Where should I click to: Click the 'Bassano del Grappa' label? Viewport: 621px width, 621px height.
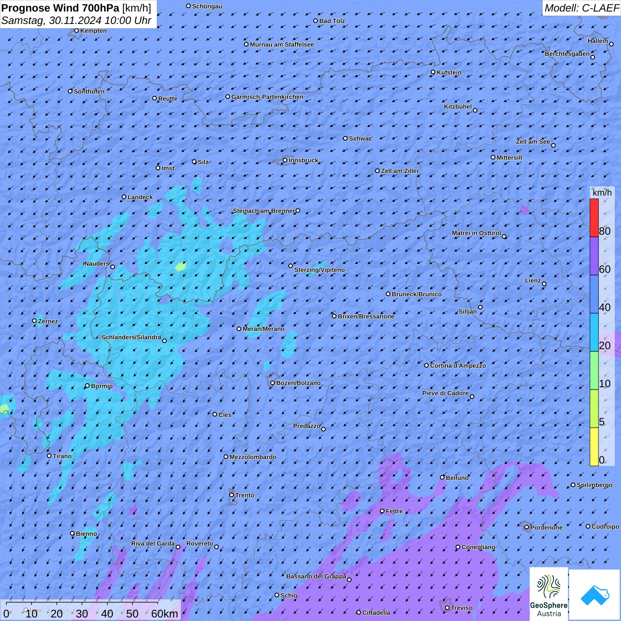pos(316,576)
